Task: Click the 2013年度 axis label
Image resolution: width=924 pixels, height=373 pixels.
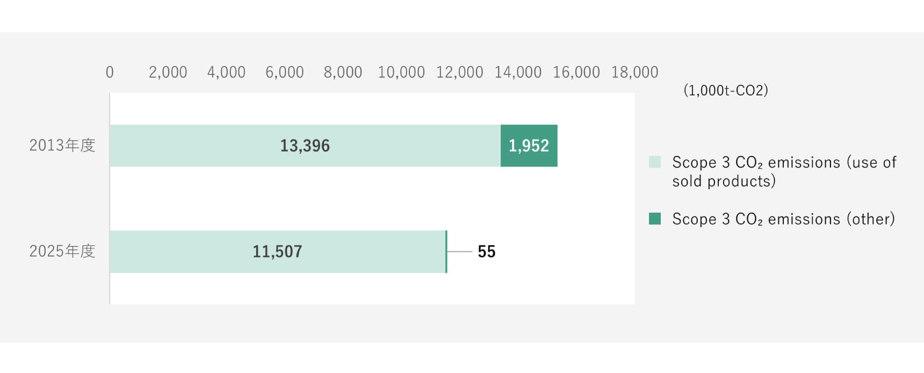Action: [x=62, y=145]
